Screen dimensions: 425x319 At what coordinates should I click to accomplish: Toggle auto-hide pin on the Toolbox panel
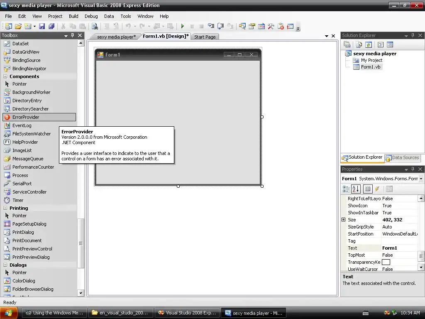click(72, 35)
